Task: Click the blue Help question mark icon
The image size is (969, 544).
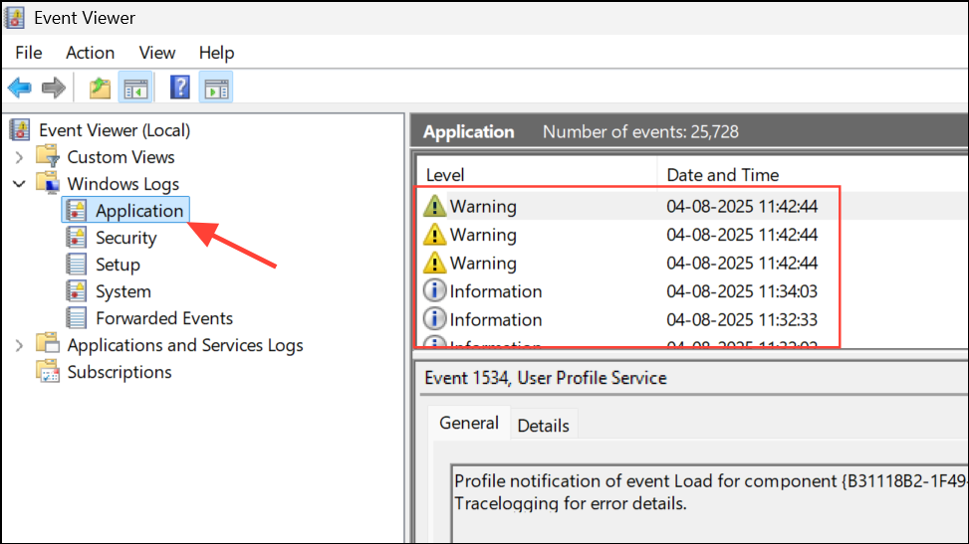Action: tap(180, 88)
